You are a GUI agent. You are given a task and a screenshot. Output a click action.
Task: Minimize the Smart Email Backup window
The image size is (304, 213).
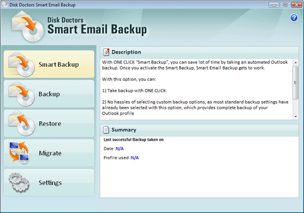pos(274,5)
